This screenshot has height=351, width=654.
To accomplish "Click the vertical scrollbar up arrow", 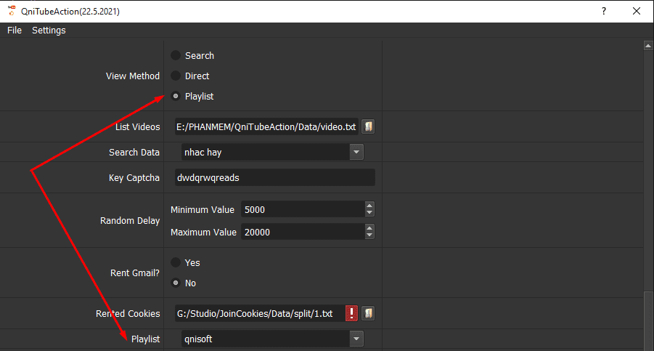I will (x=648, y=46).
